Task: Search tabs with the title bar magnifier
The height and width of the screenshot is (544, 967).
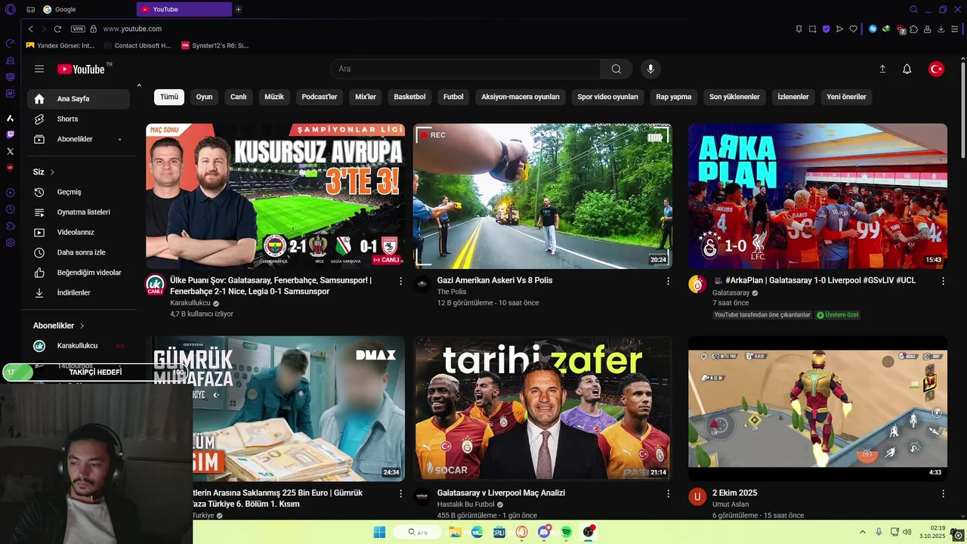Action: coord(913,9)
